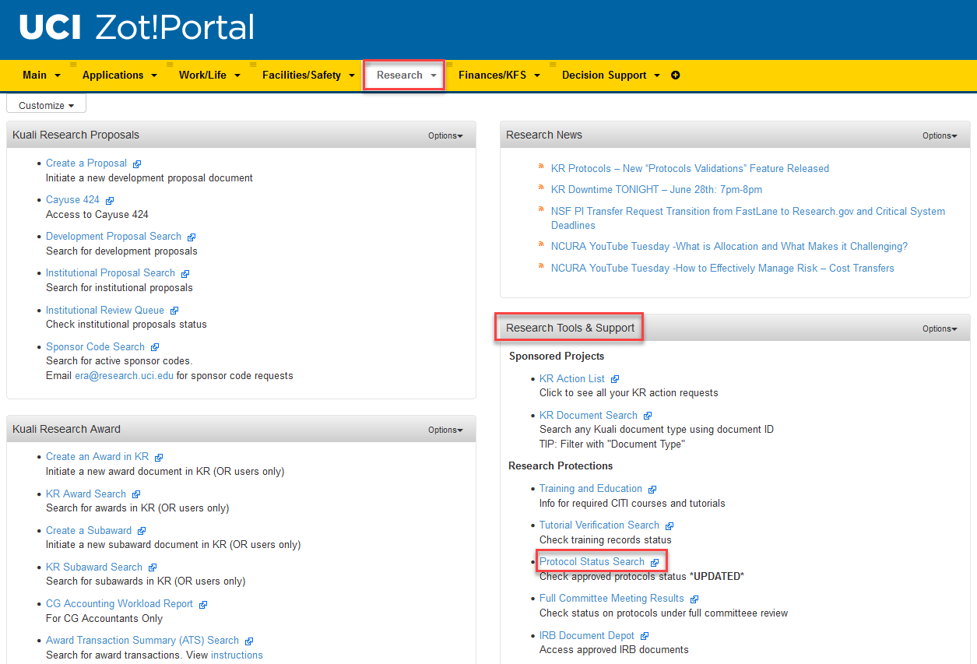Image resolution: width=977 pixels, height=664 pixels.
Task: Click external-link icon beside CG Accounting Workload Report
Action: (203, 605)
